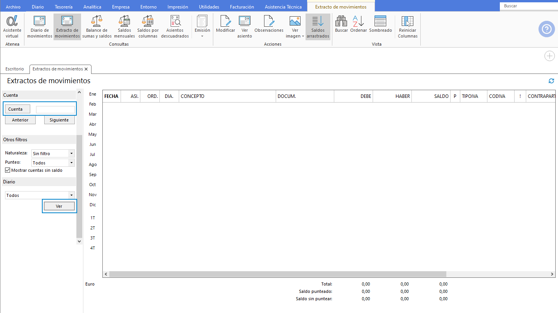Click the FECHA column header

point(112,96)
